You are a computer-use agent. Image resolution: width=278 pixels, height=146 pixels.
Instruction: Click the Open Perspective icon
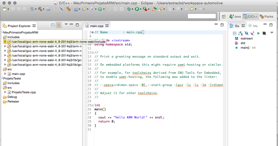(224, 16)
